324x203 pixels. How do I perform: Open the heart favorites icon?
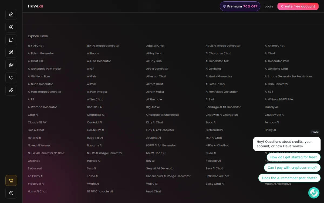click(x=11, y=78)
